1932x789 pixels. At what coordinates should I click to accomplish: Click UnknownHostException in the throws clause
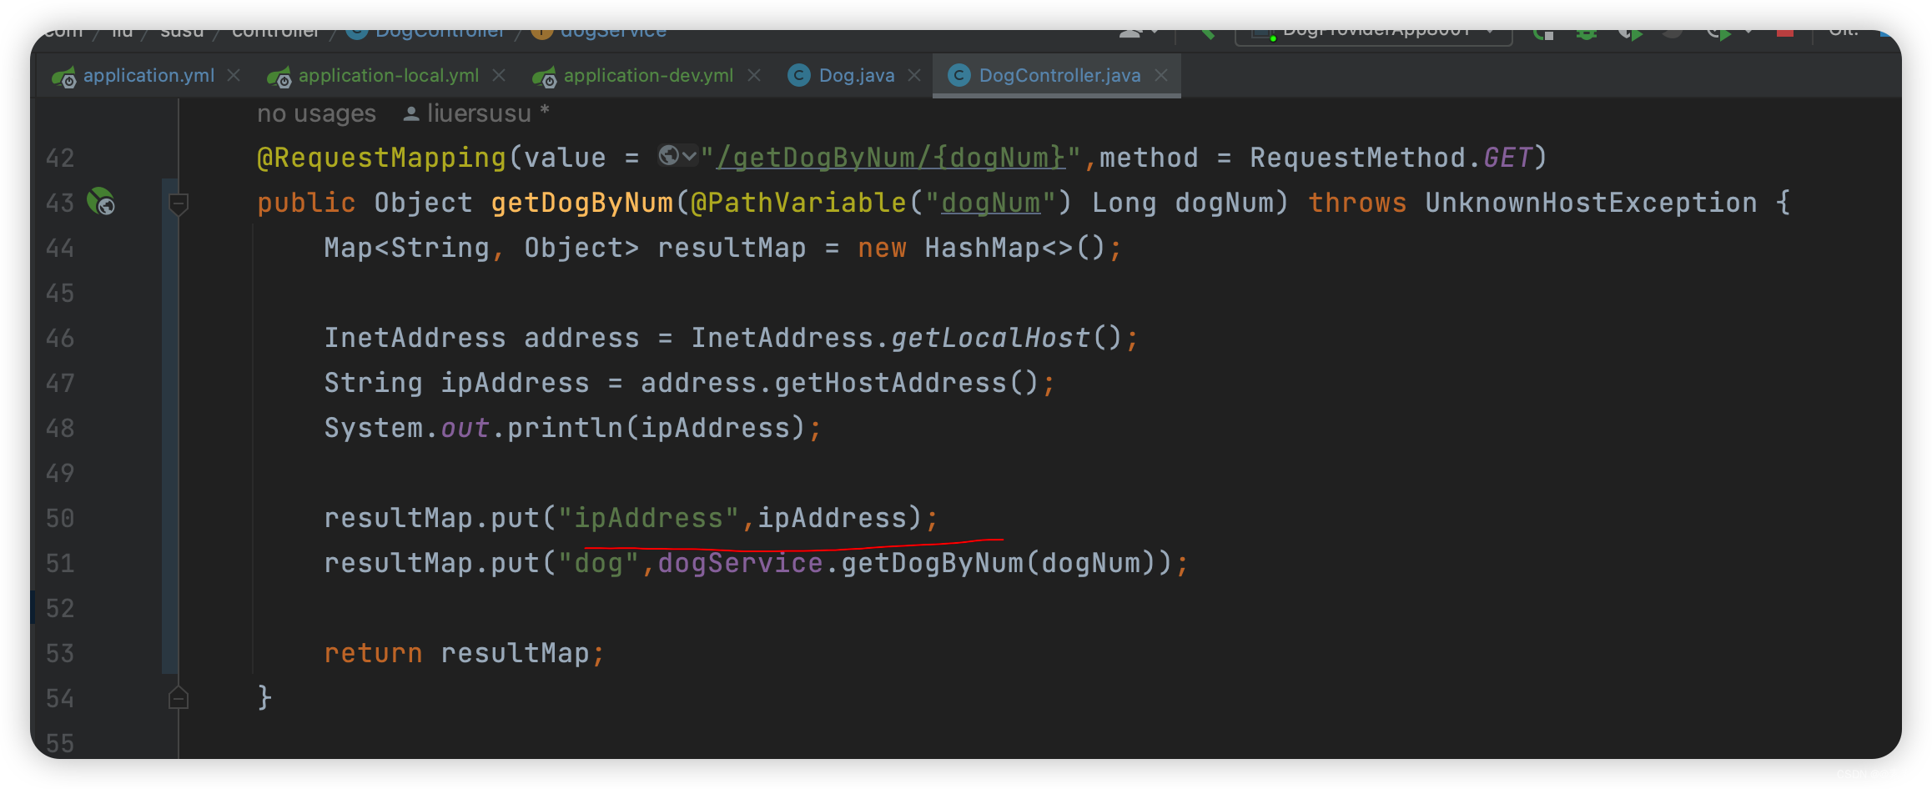(1591, 203)
